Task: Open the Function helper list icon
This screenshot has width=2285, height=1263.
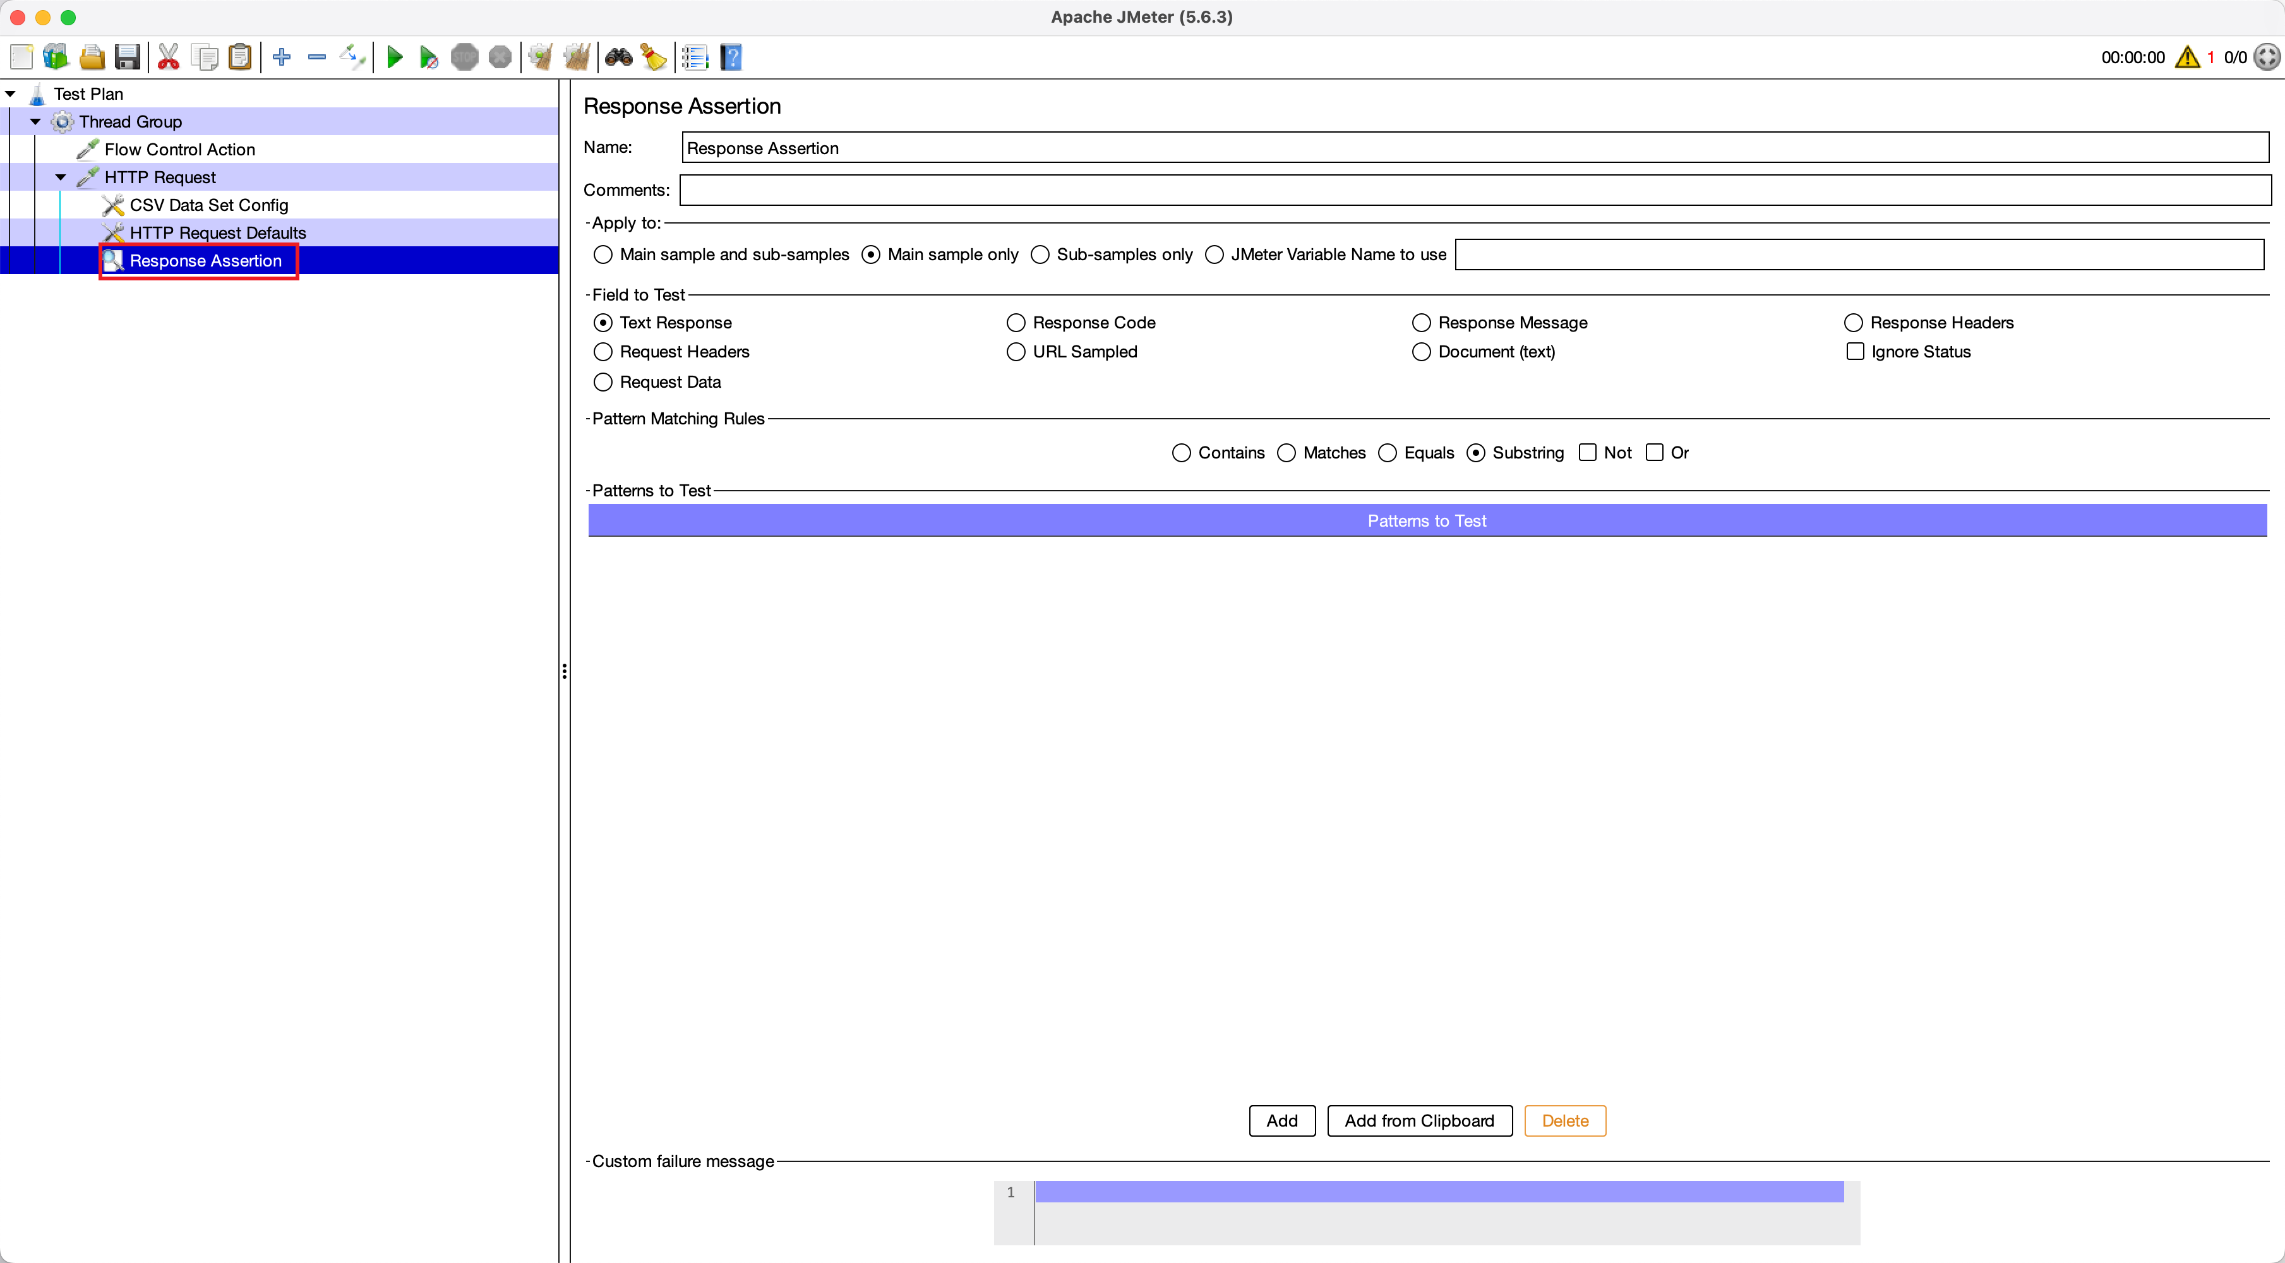Action: (x=695, y=57)
